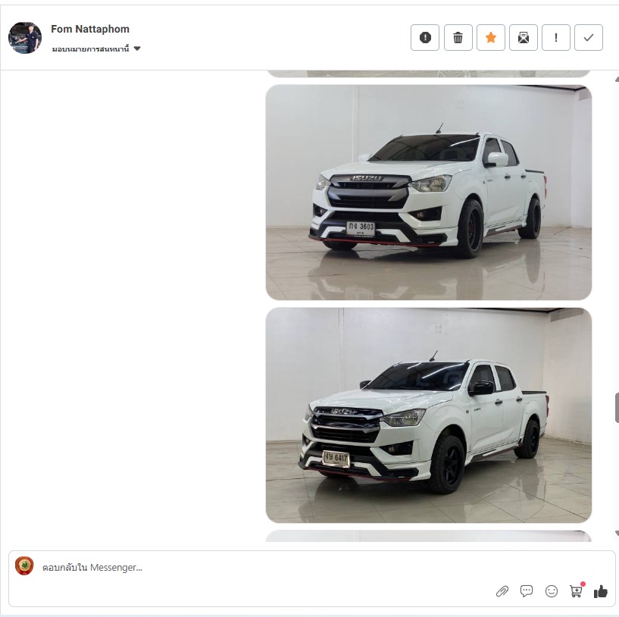
Task: Expand the conversation assignment dropdown arrow
Action: (137, 49)
